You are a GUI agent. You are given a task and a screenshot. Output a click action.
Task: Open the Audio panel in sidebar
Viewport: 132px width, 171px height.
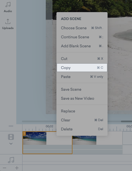(x=8, y=7)
